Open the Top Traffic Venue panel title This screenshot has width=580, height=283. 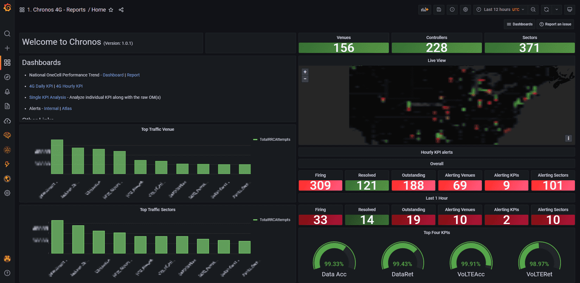pos(158,129)
